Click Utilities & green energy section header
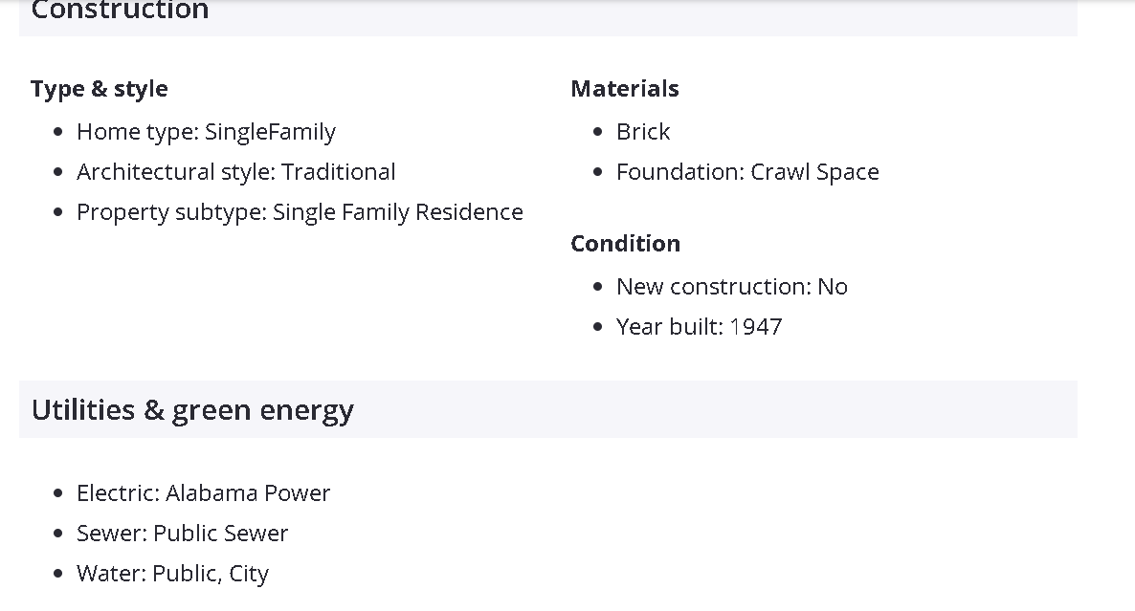Viewport: 1135px width, 611px height. point(192,410)
